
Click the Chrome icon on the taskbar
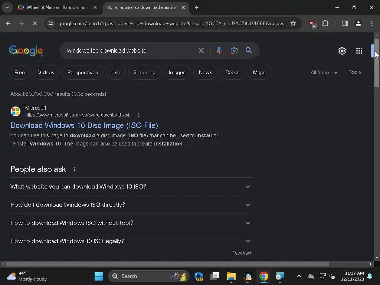coord(264,276)
